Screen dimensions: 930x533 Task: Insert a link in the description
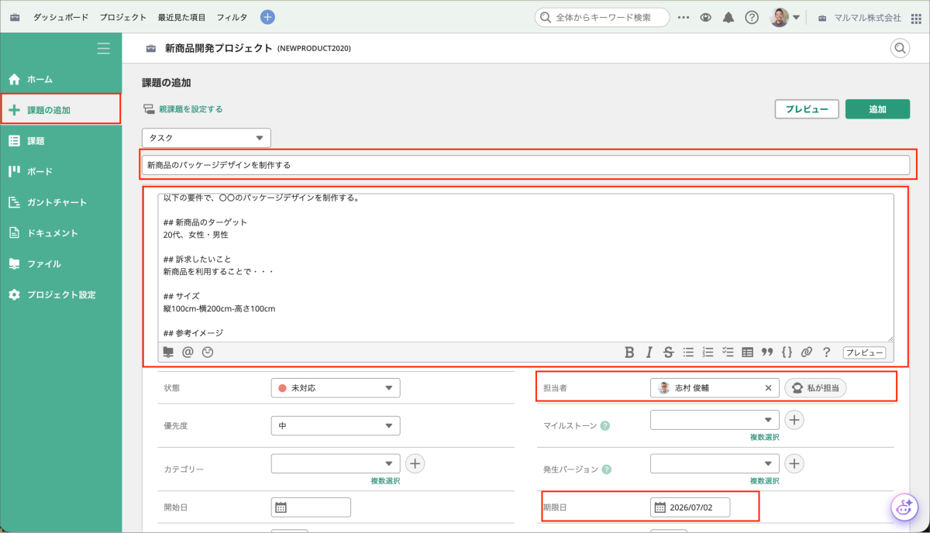807,352
